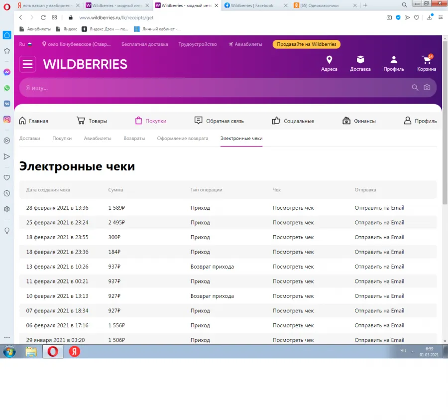Open Бесплатная доставка link
The height and width of the screenshot is (420, 448).
[x=144, y=44]
